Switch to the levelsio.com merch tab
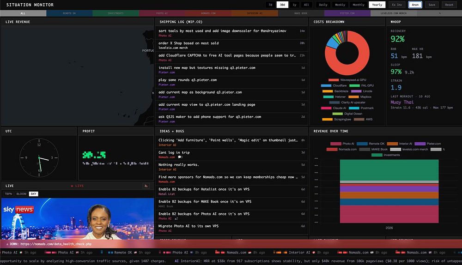Screen dimensions: 462x265 tap(393, 13)
